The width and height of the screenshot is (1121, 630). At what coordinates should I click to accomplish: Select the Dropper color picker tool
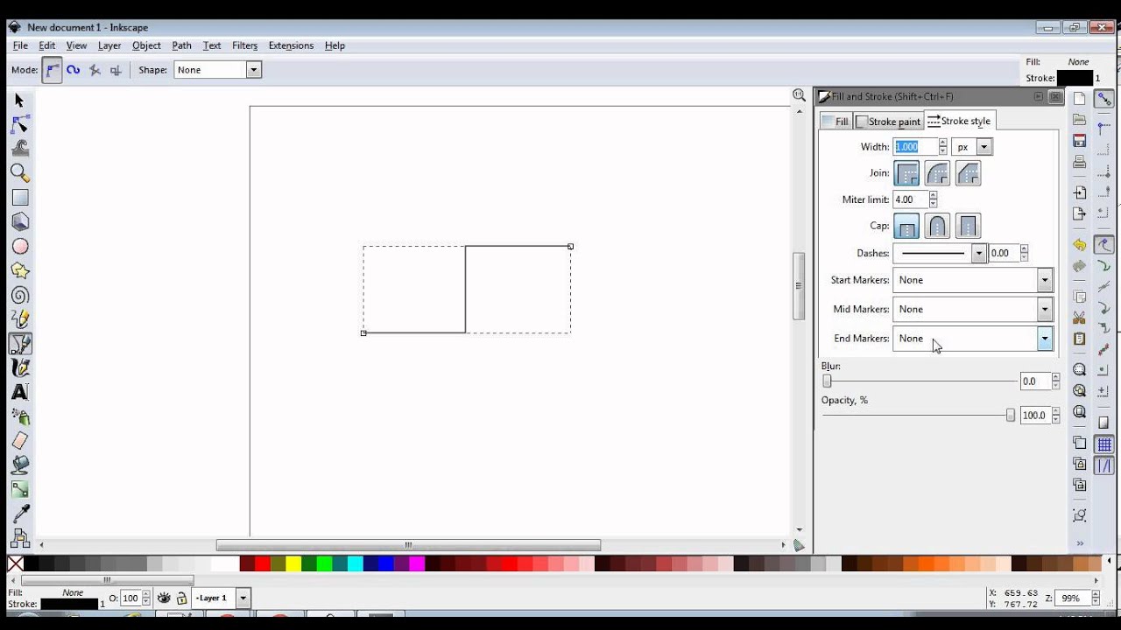tap(20, 514)
